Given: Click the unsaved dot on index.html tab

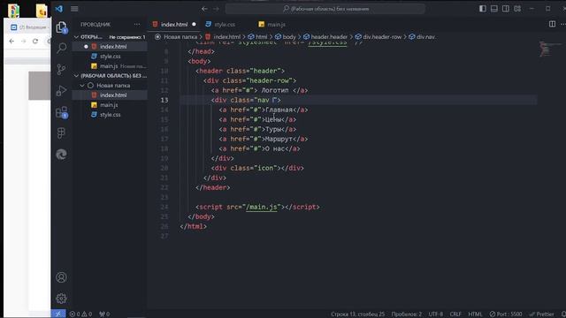Looking at the screenshot, I should pyautogui.click(x=194, y=24).
